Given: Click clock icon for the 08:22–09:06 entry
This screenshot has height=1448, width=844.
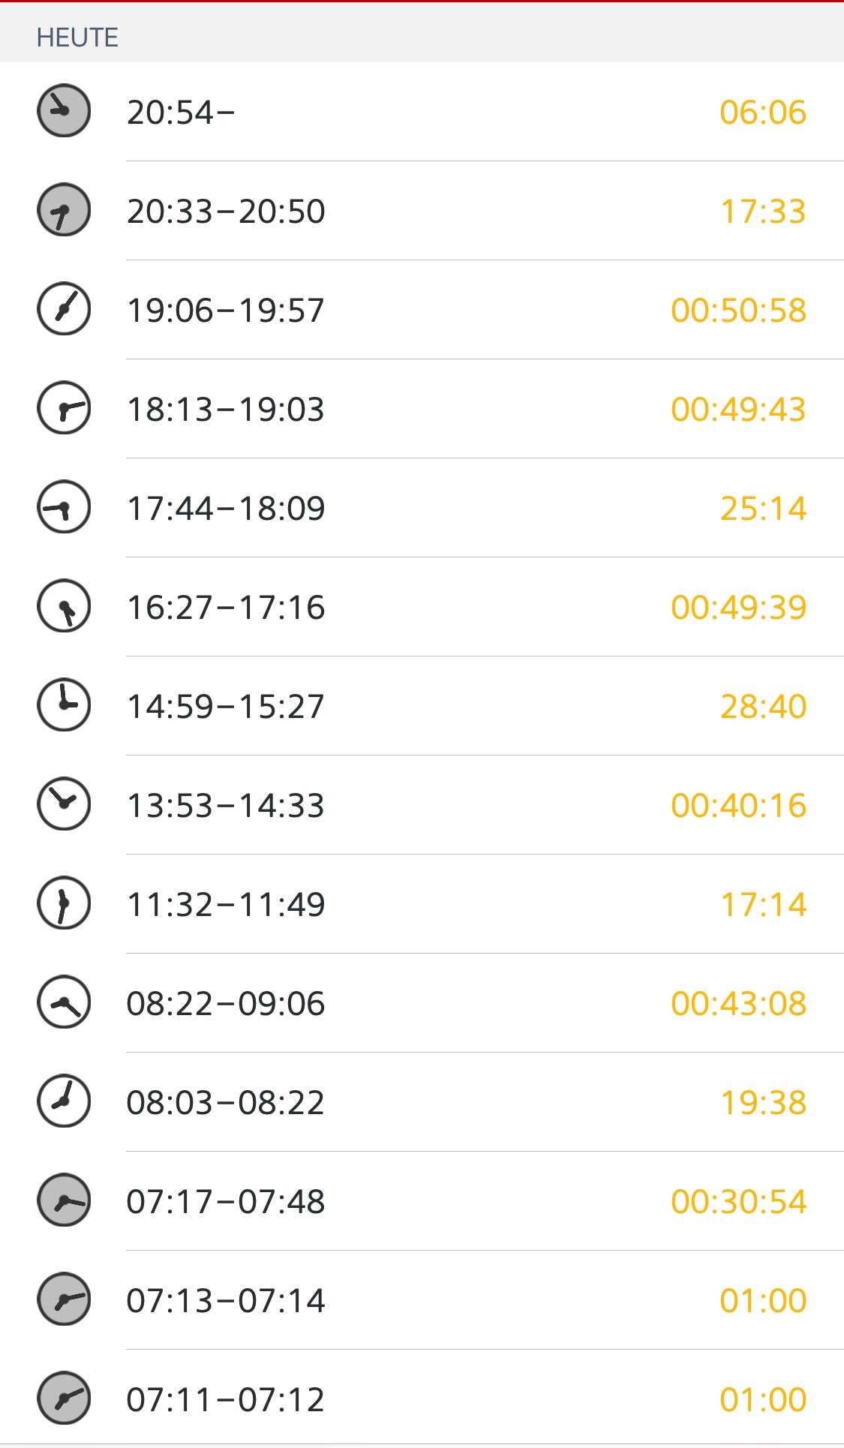Looking at the screenshot, I should pyautogui.click(x=64, y=1002).
